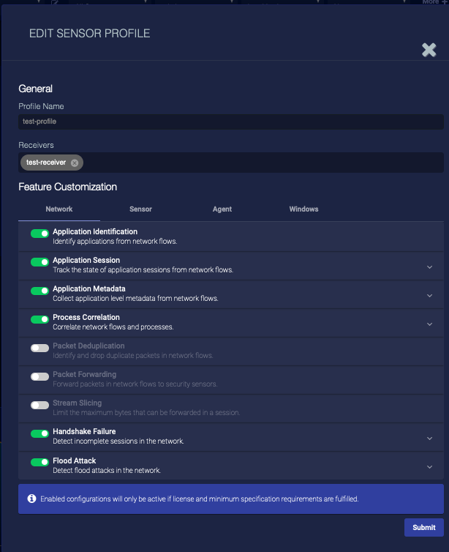Turn on Packet Forwarding
The image size is (449, 552).
pos(39,376)
